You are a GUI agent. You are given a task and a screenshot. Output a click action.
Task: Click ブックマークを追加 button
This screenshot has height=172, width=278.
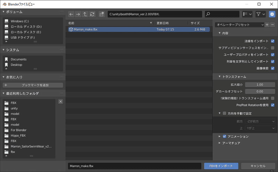[33, 85]
